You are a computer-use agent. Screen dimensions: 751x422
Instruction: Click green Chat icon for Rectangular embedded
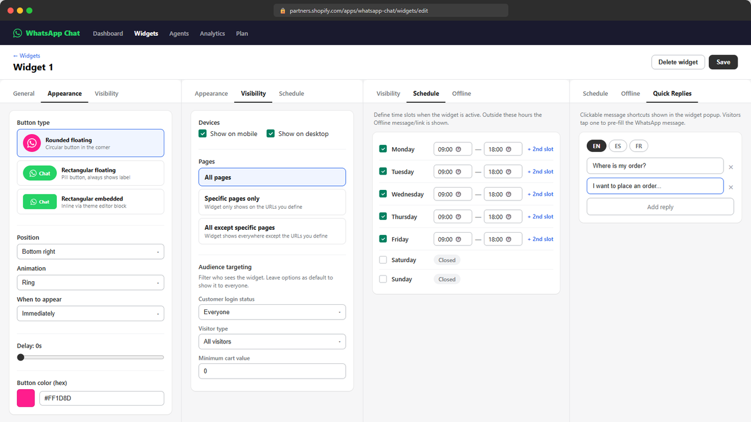coord(40,202)
